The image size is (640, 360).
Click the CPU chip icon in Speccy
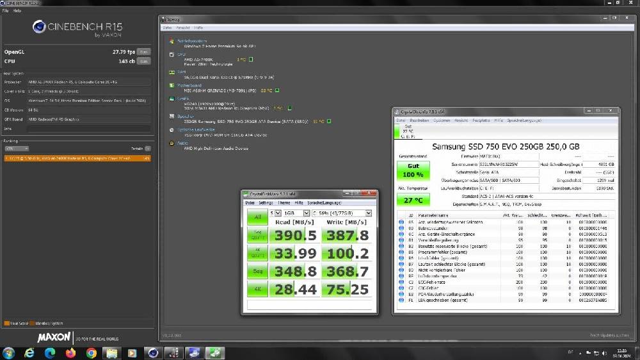(x=172, y=54)
